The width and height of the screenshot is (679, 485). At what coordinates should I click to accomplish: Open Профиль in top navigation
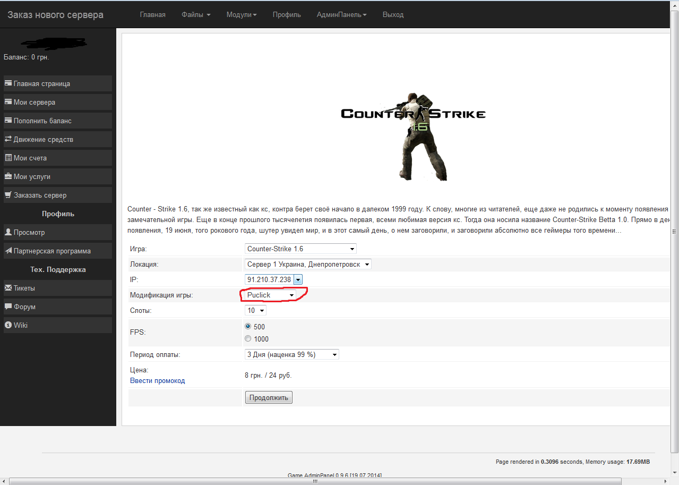tap(287, 14)
